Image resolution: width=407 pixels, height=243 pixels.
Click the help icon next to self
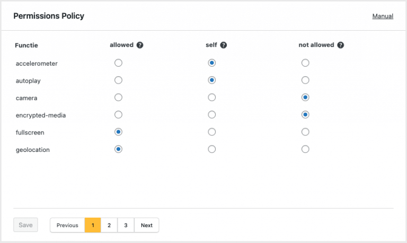coord(224,45)
